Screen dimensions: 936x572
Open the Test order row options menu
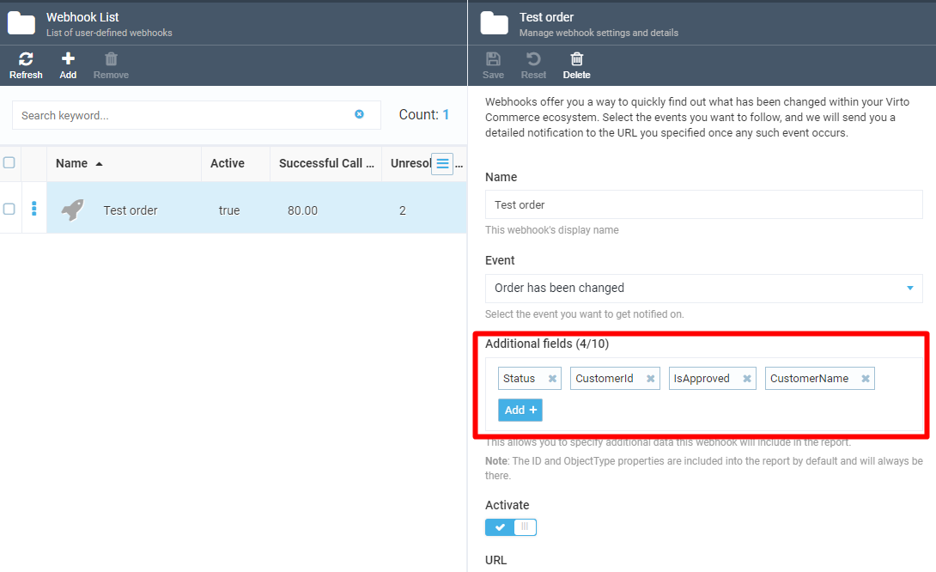pos(33,209)
